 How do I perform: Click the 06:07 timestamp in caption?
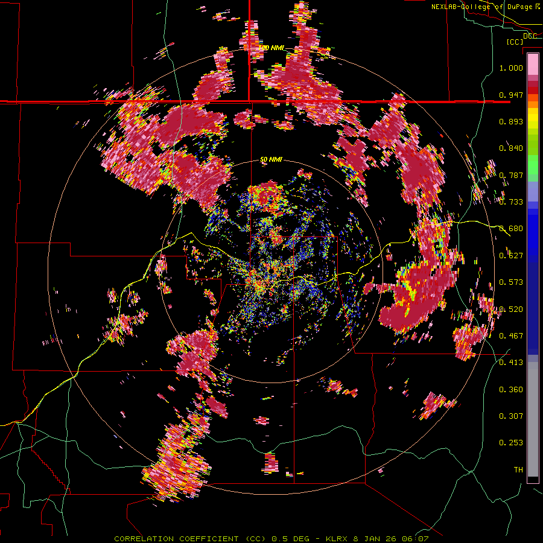[x=415, y=539]
